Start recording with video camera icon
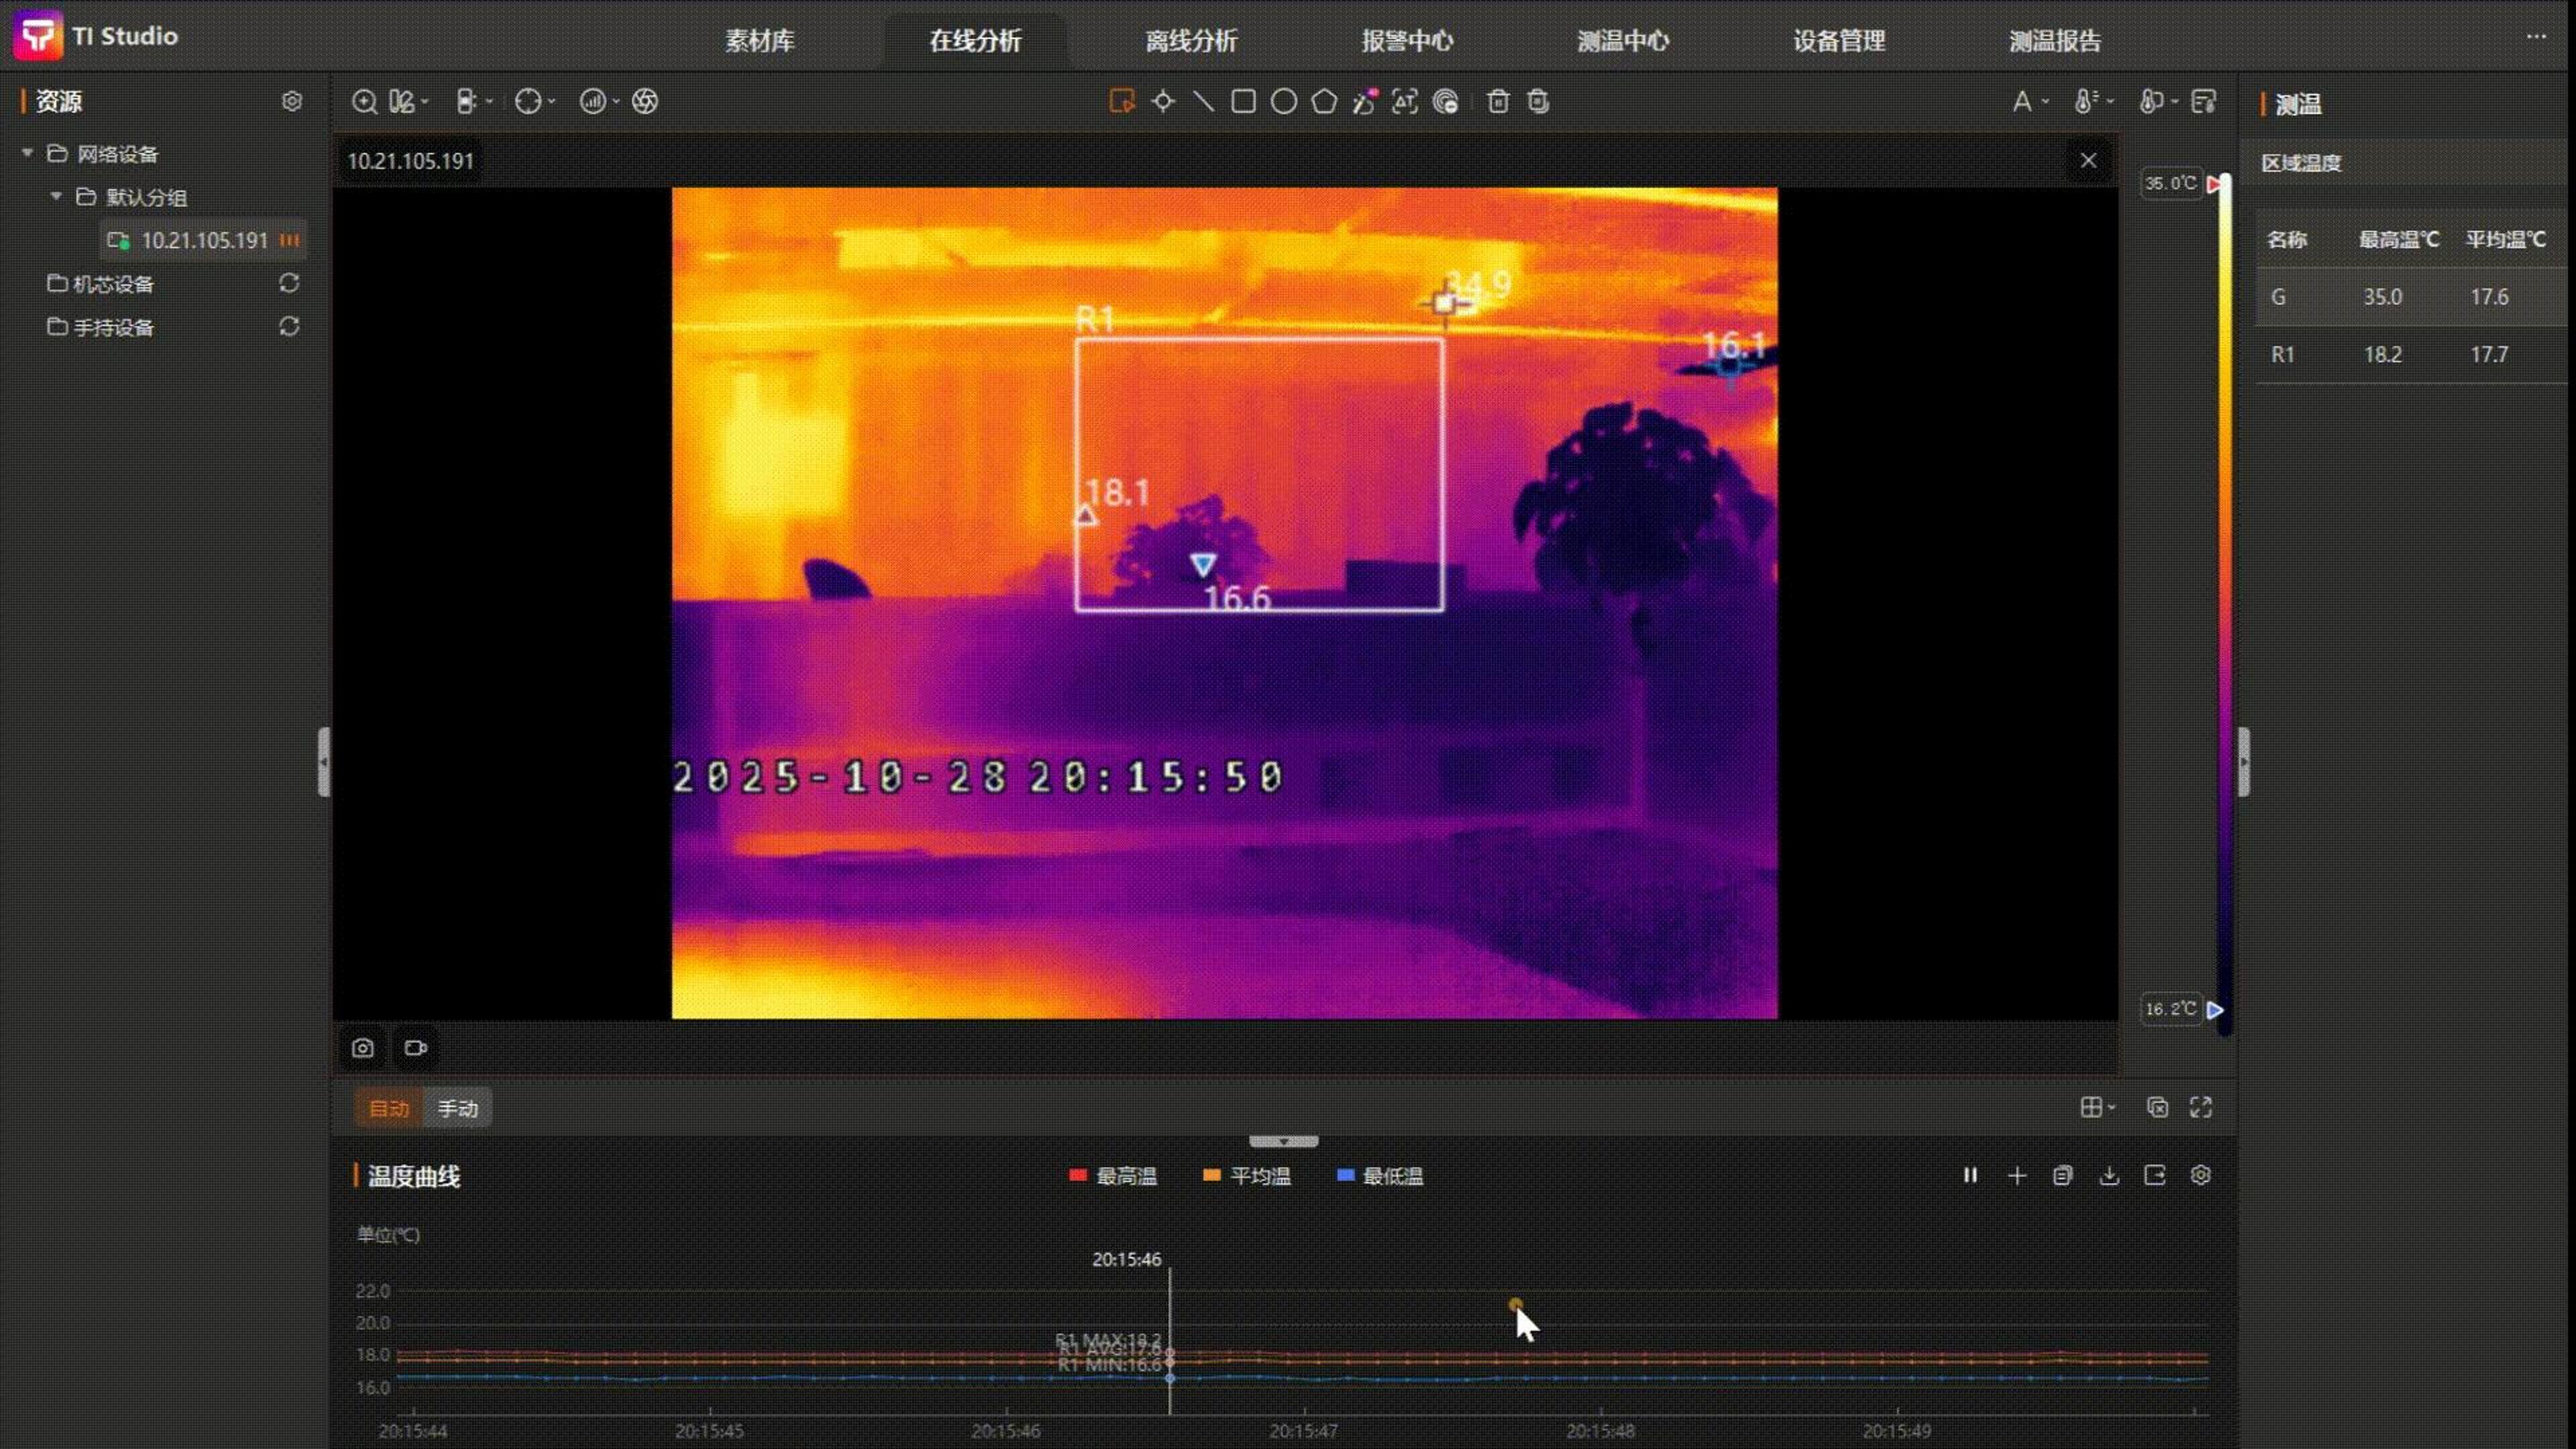This screenshot has height=1449, width=2576. click(416, 1048)
